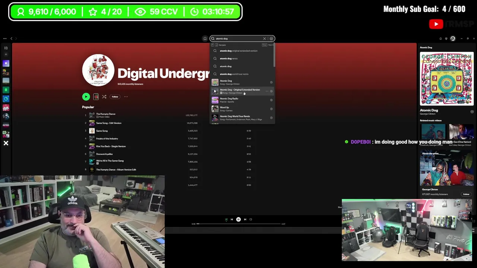This screenshot has width=477, height=268.
Task: Open the Cimafunk related music video thumbnail
Action: 433,132
